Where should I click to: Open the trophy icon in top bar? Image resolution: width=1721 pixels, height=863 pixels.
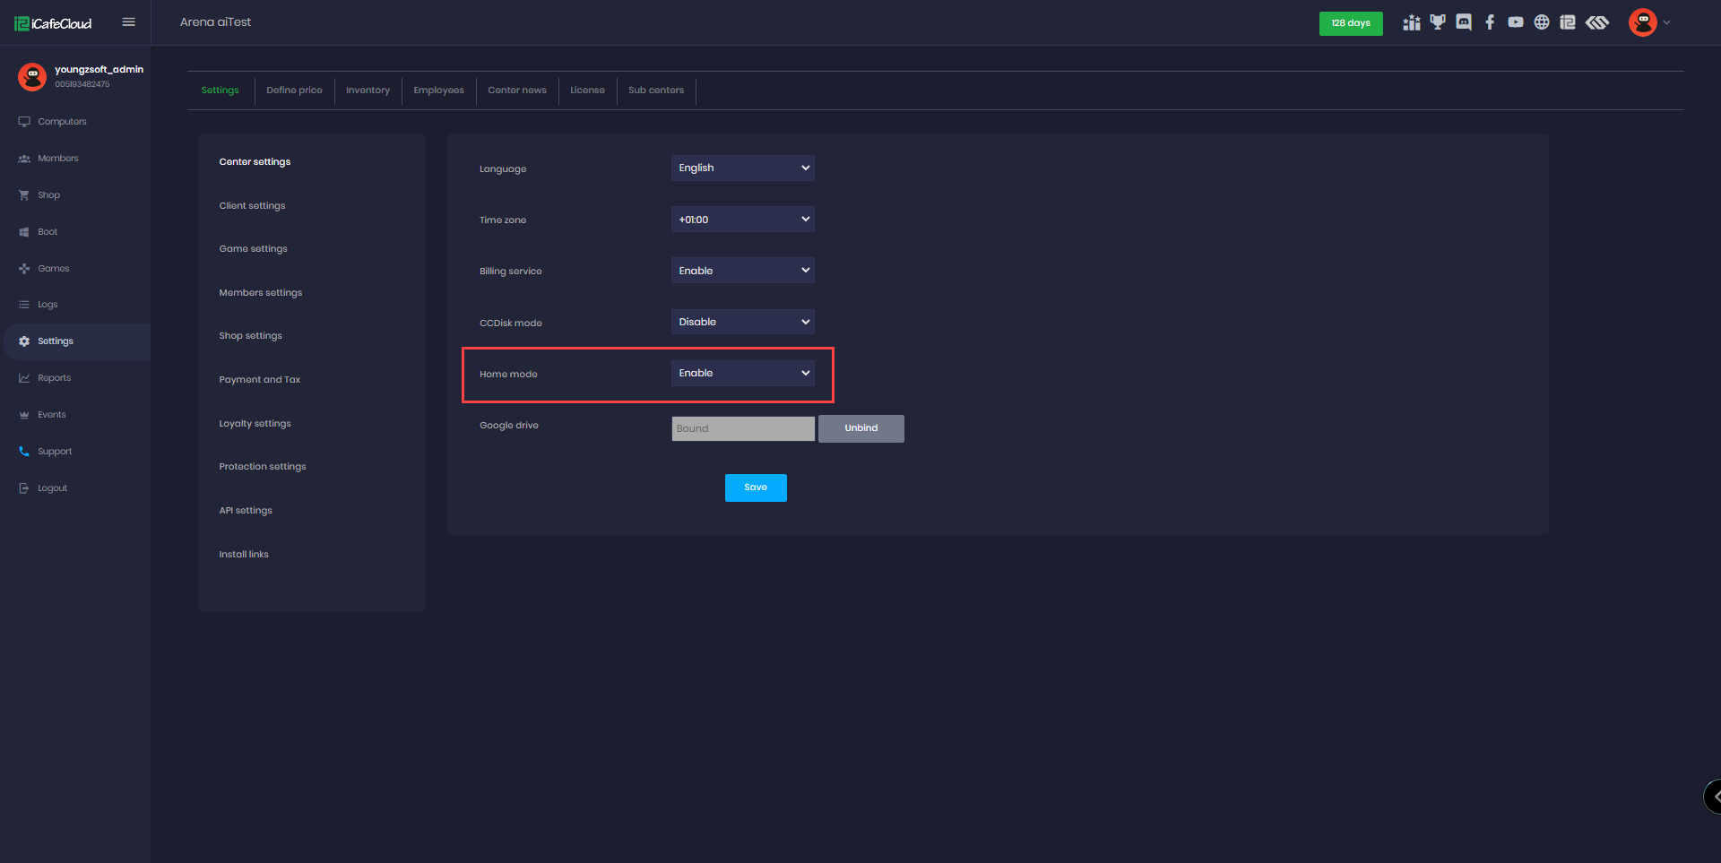1438,22
